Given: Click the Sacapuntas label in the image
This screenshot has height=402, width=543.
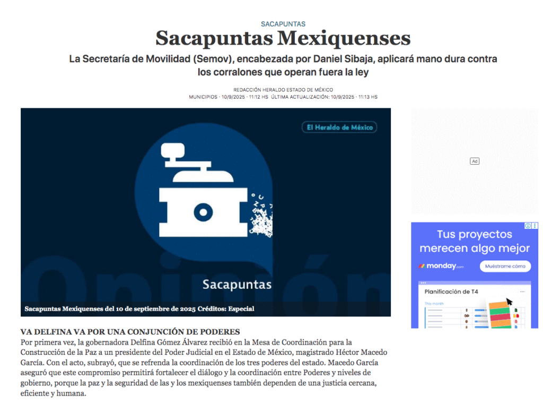Looking at the screenshot, I should point(237,285).
